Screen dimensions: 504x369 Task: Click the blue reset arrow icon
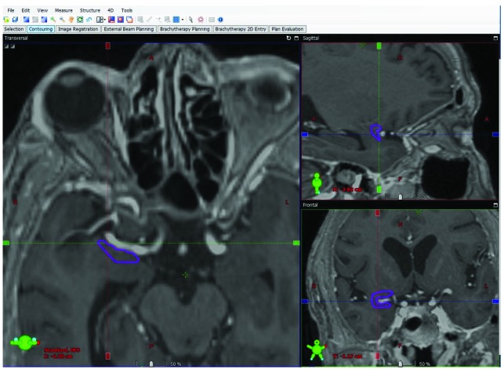(x=89, y=20)
